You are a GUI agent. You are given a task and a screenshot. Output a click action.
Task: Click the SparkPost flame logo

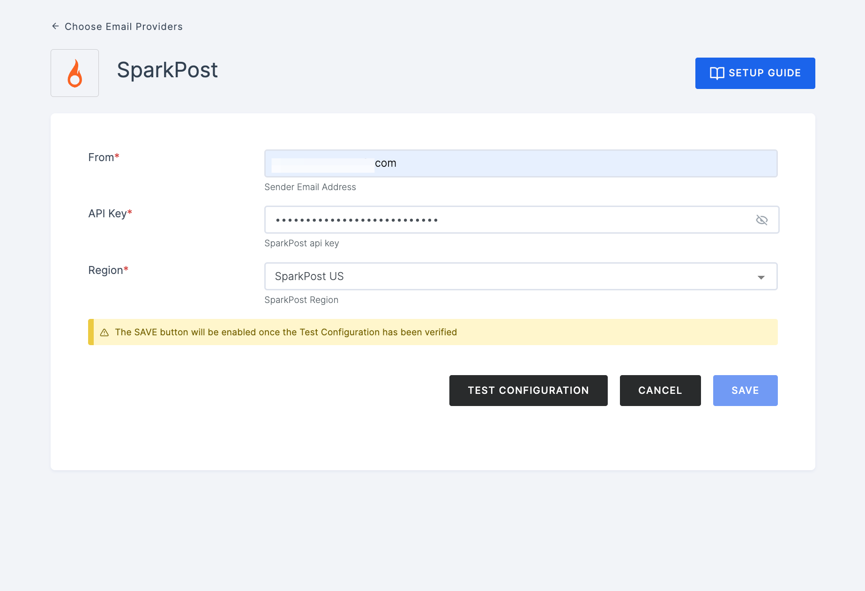point(75,73)
